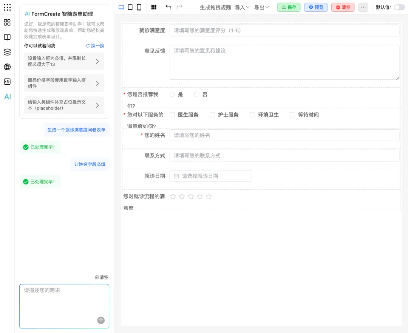The height and width of the screenshot is (333, 408).
Task: Expand the 商品价格字段使用数字输入框组件 suggestion
Action: point(64,83)
